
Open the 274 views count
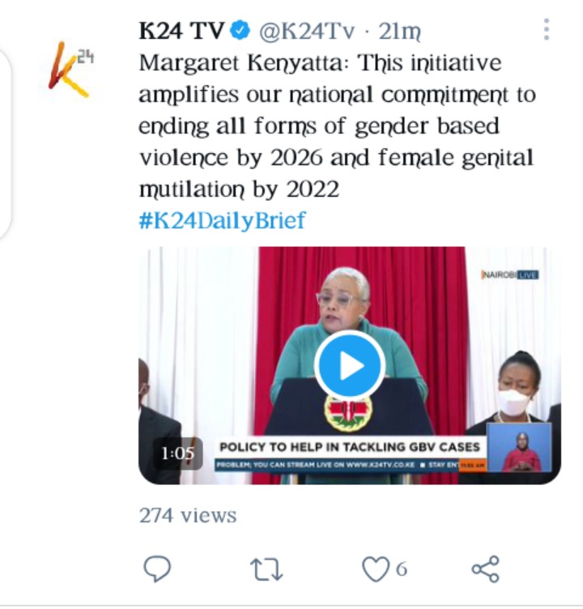coord(188,516)
